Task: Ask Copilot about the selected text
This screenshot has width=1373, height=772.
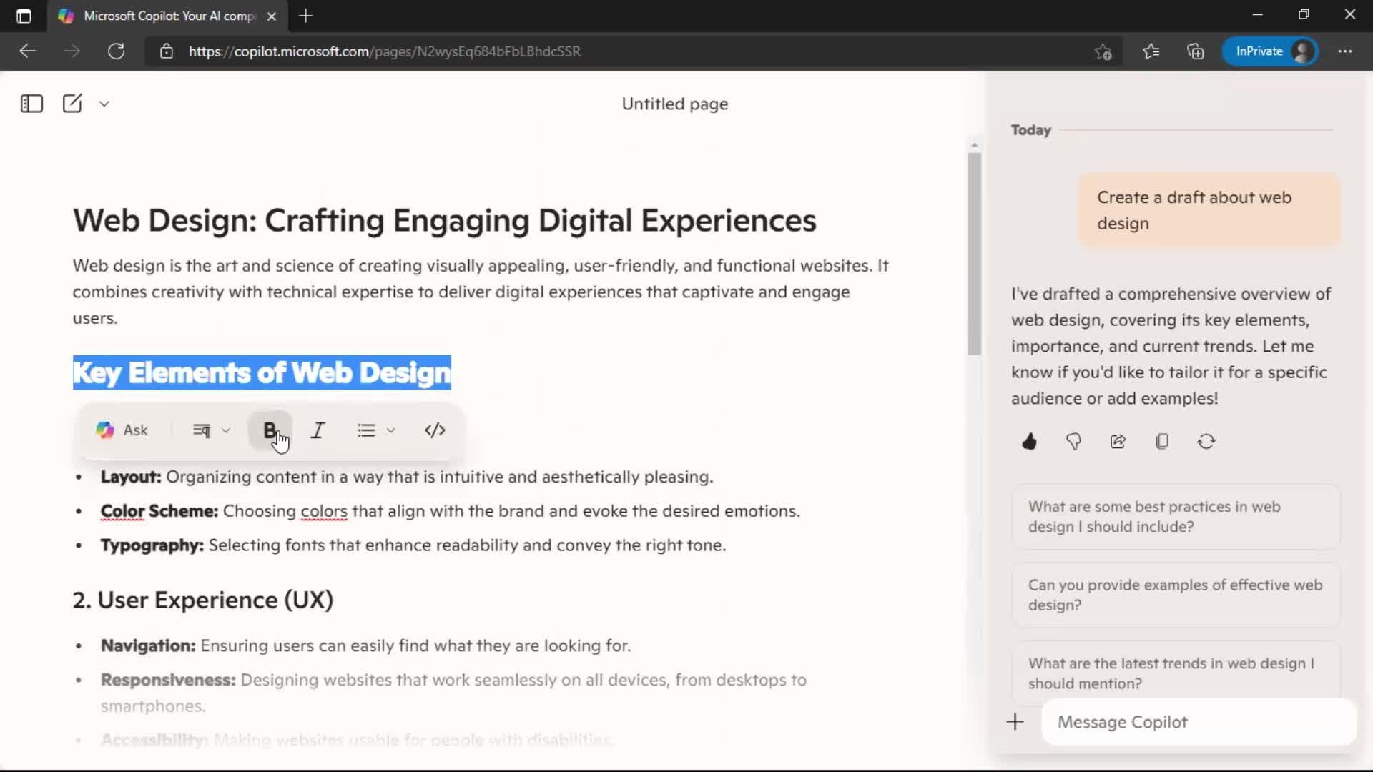Action: [122, 430]
